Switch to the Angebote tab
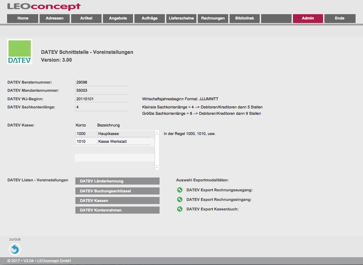The width and height of the screenshot is (363, 265). coord(118,18)
